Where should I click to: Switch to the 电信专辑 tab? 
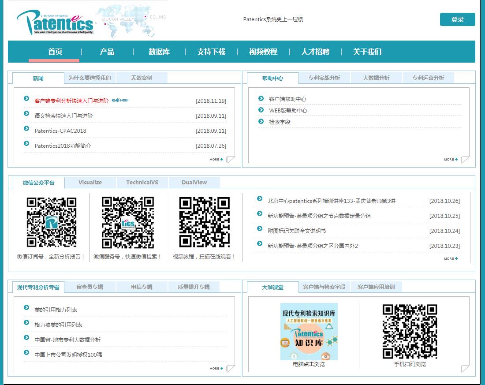142,287
